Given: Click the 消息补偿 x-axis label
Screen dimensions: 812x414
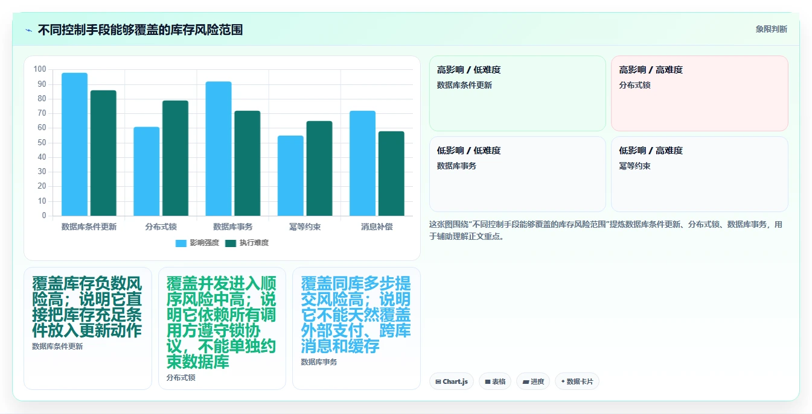Looking at the screenshot, I should [377, 227].
